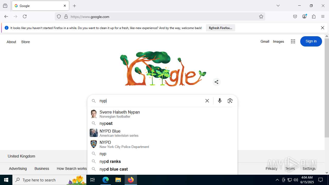The image size is (329, 185).
Task: Open the tree-themed Google doodle
Action: [x=163, y=69]
